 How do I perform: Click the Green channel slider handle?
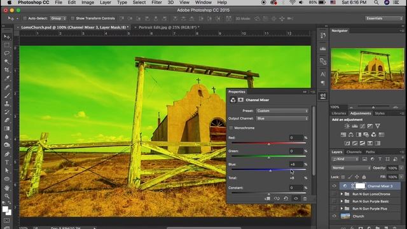(269, 157)
